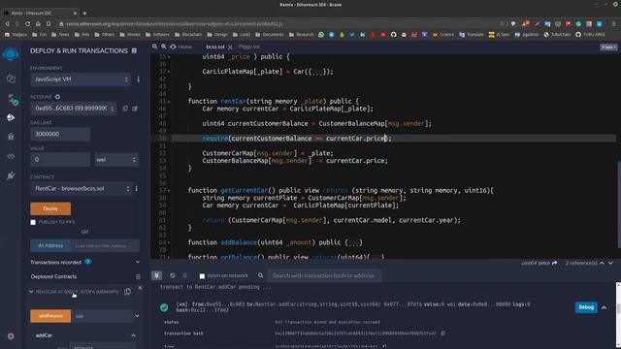621x349 pixels.
Task: Expand addBalance function parameters
Action: [x=137, y=316]
